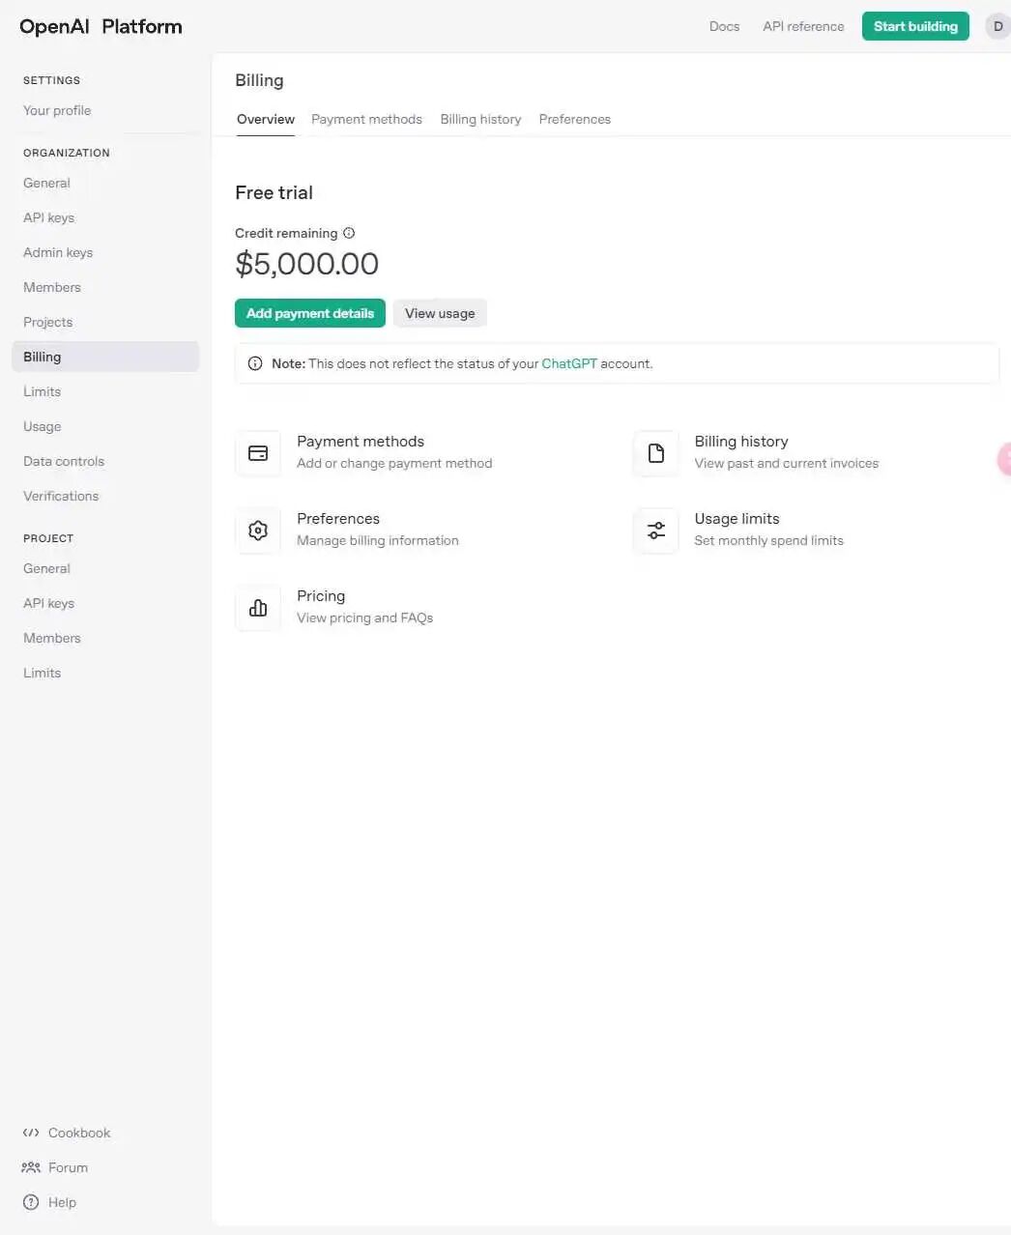Viewport: 1011px width, 1235px height.
Task: Click the Cookbook code icon
Action: click(x=31, y=1133)
